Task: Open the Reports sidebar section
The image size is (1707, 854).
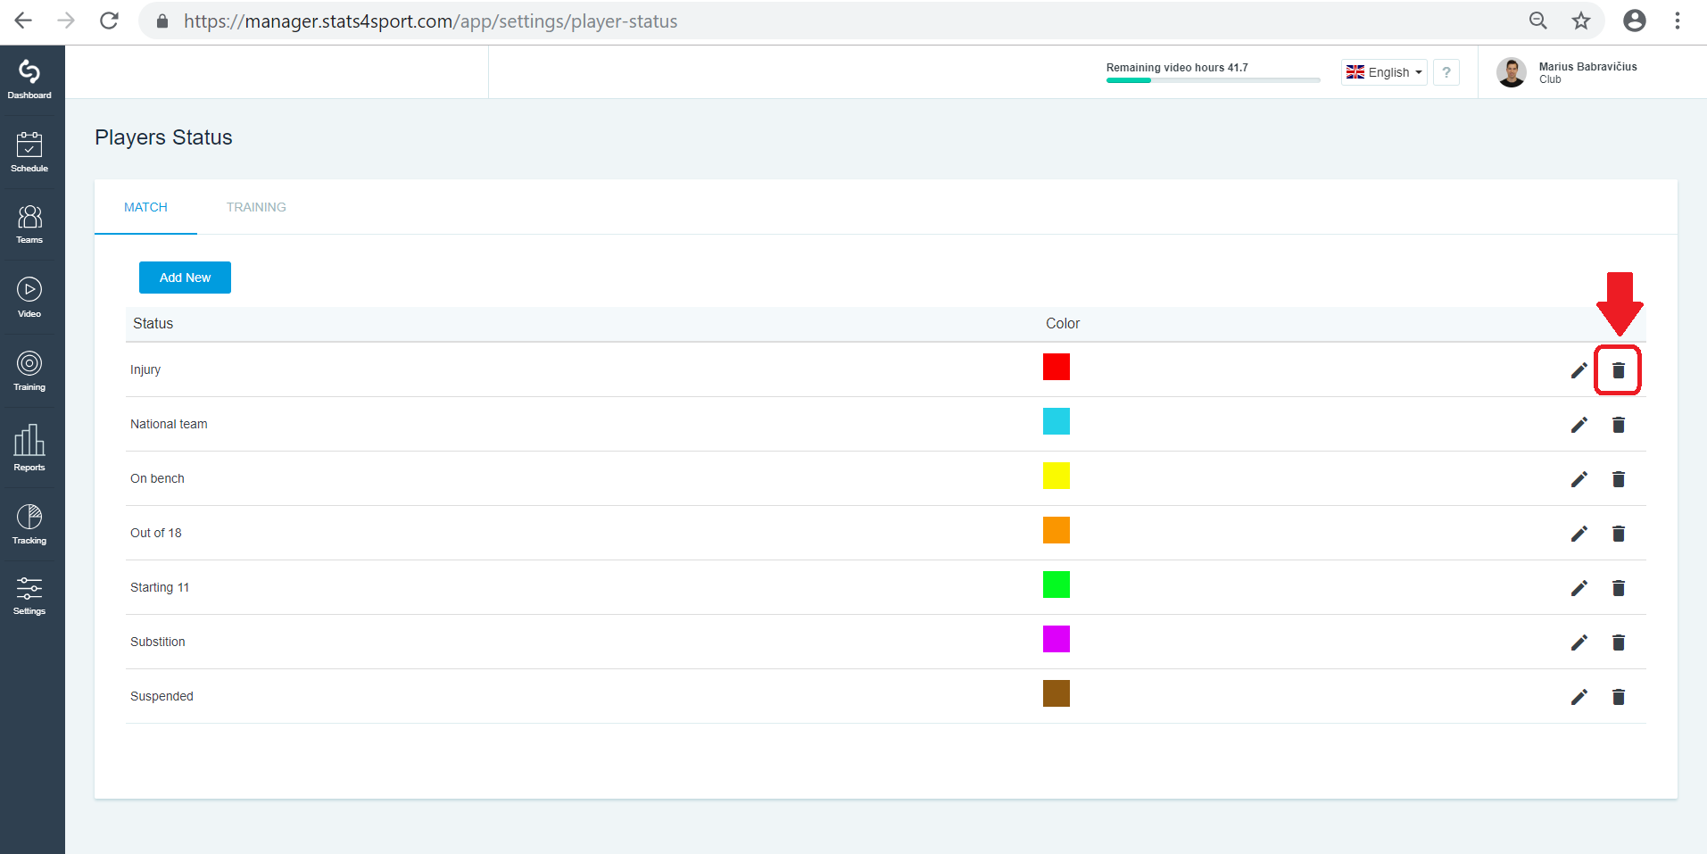Action: pos(29,449)
